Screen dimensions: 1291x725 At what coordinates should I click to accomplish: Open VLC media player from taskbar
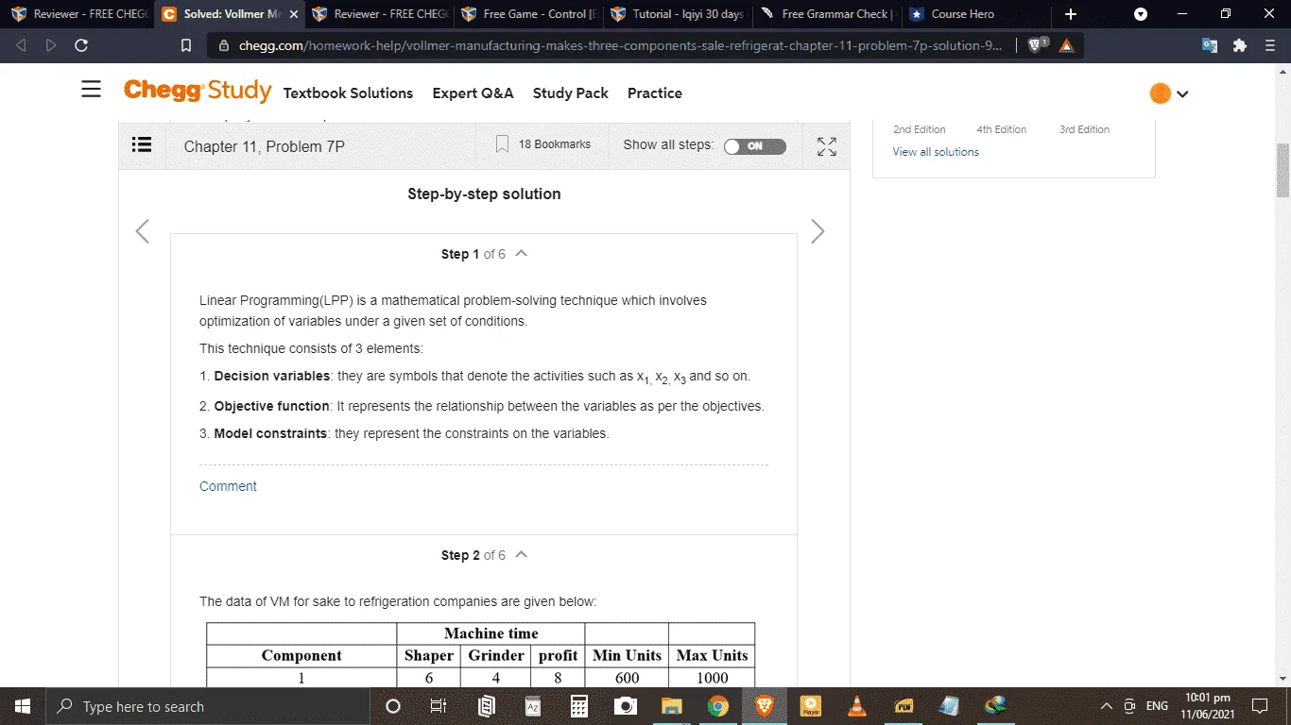(x=856, y=706)
